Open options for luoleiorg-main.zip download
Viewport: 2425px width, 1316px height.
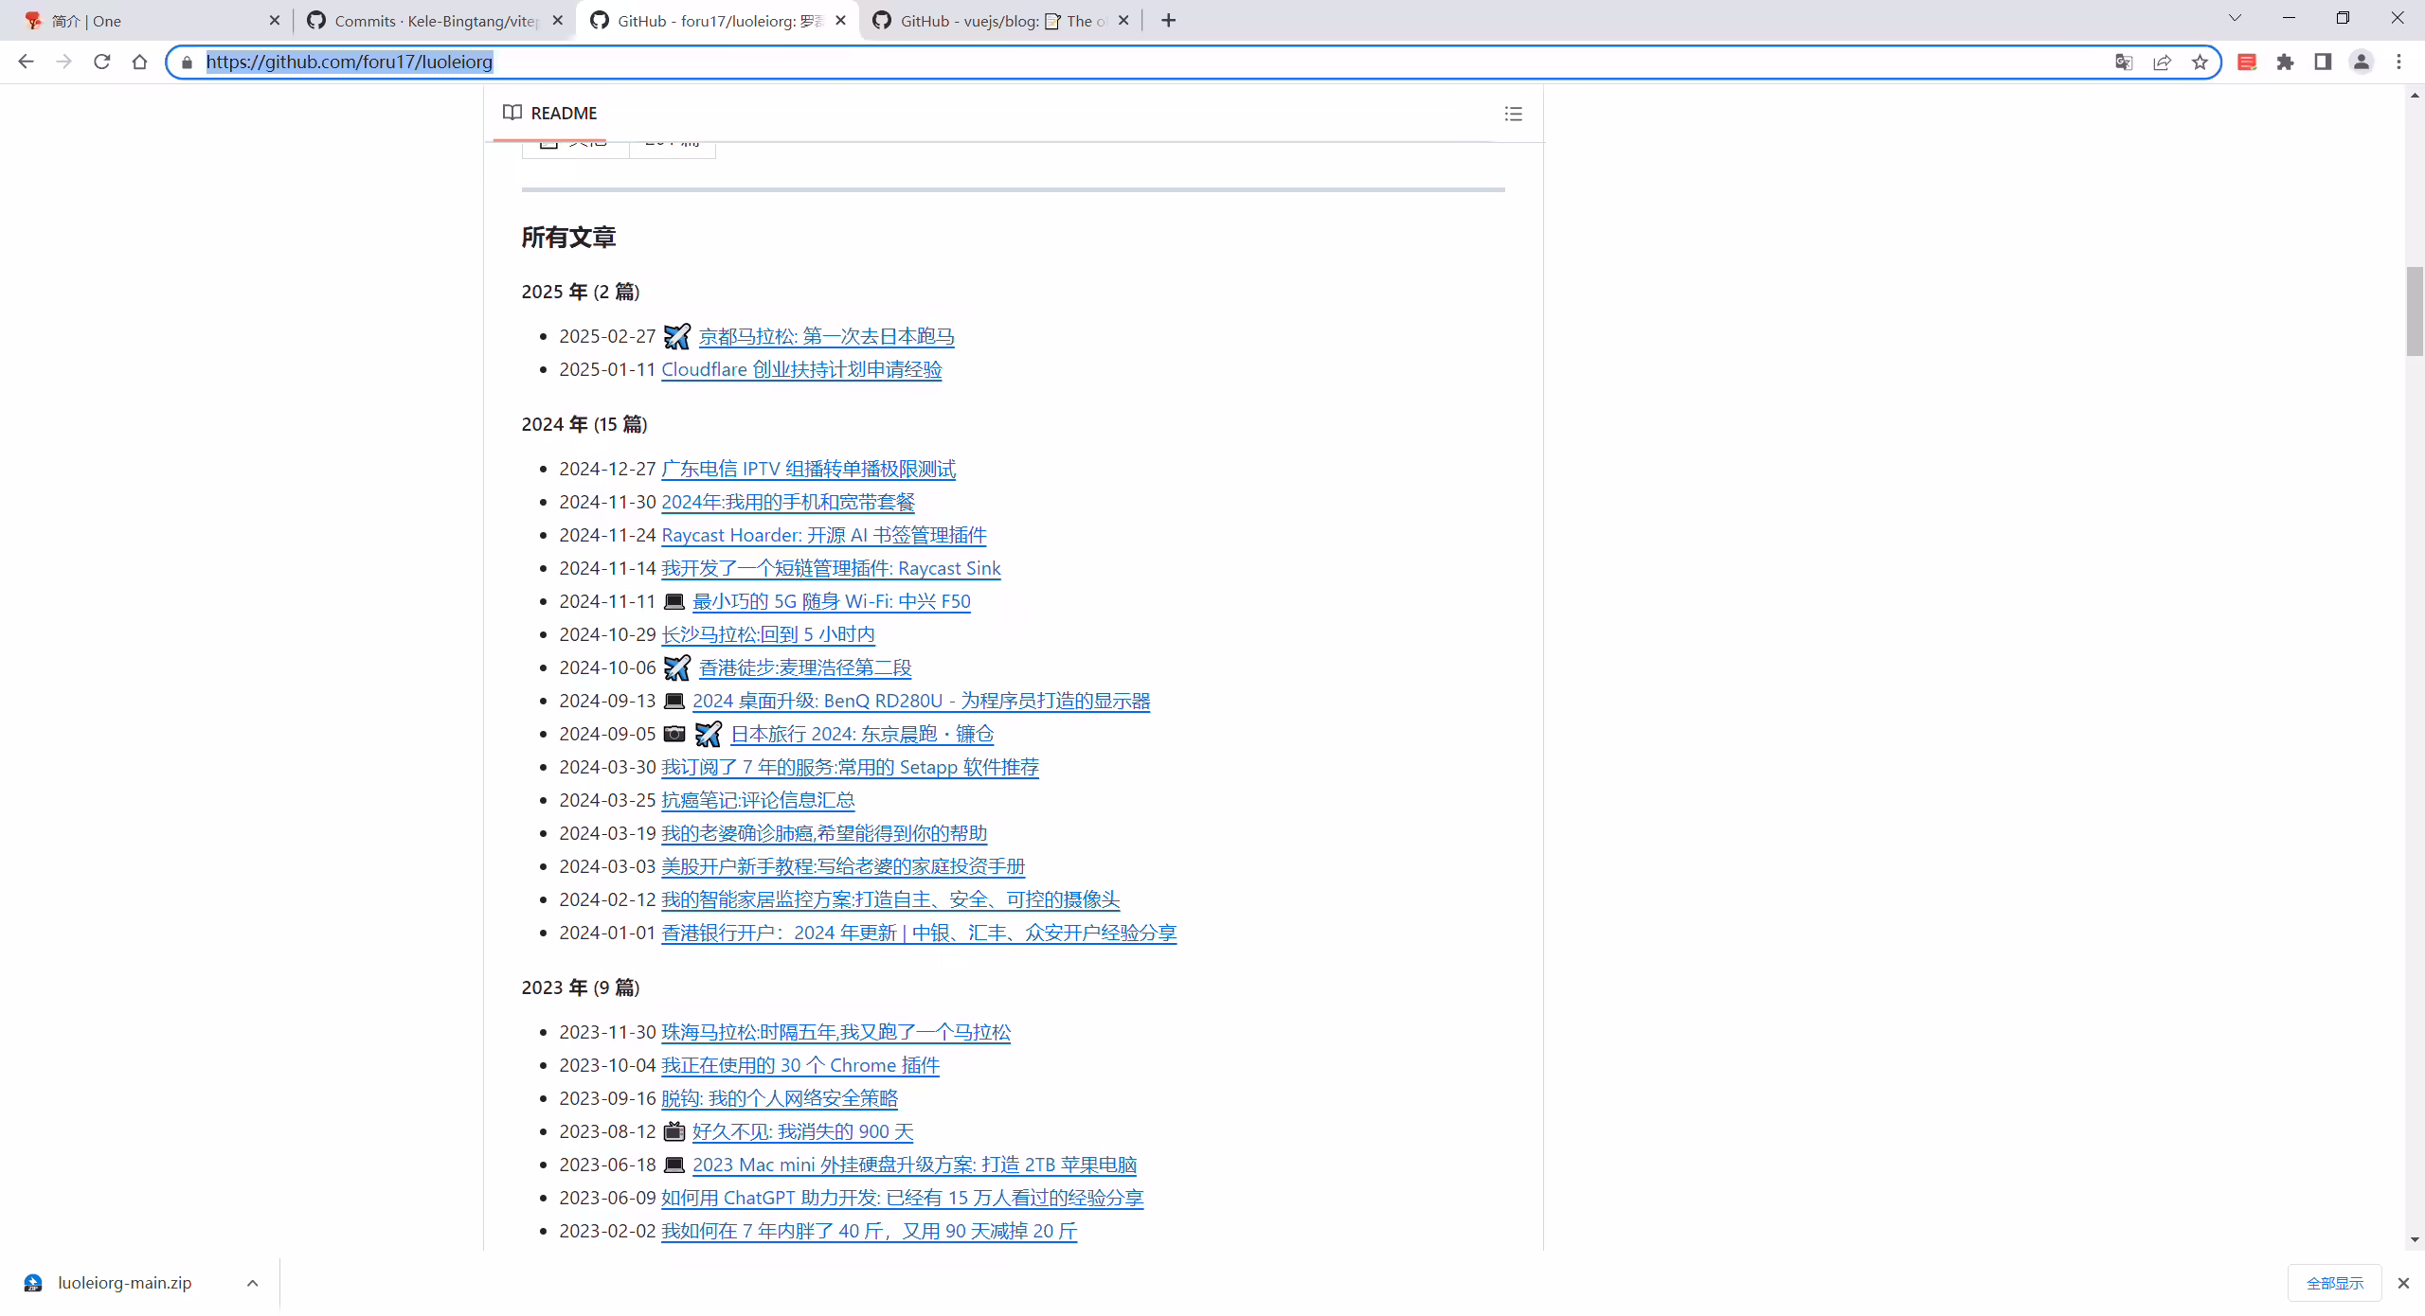pos(252,1283)
